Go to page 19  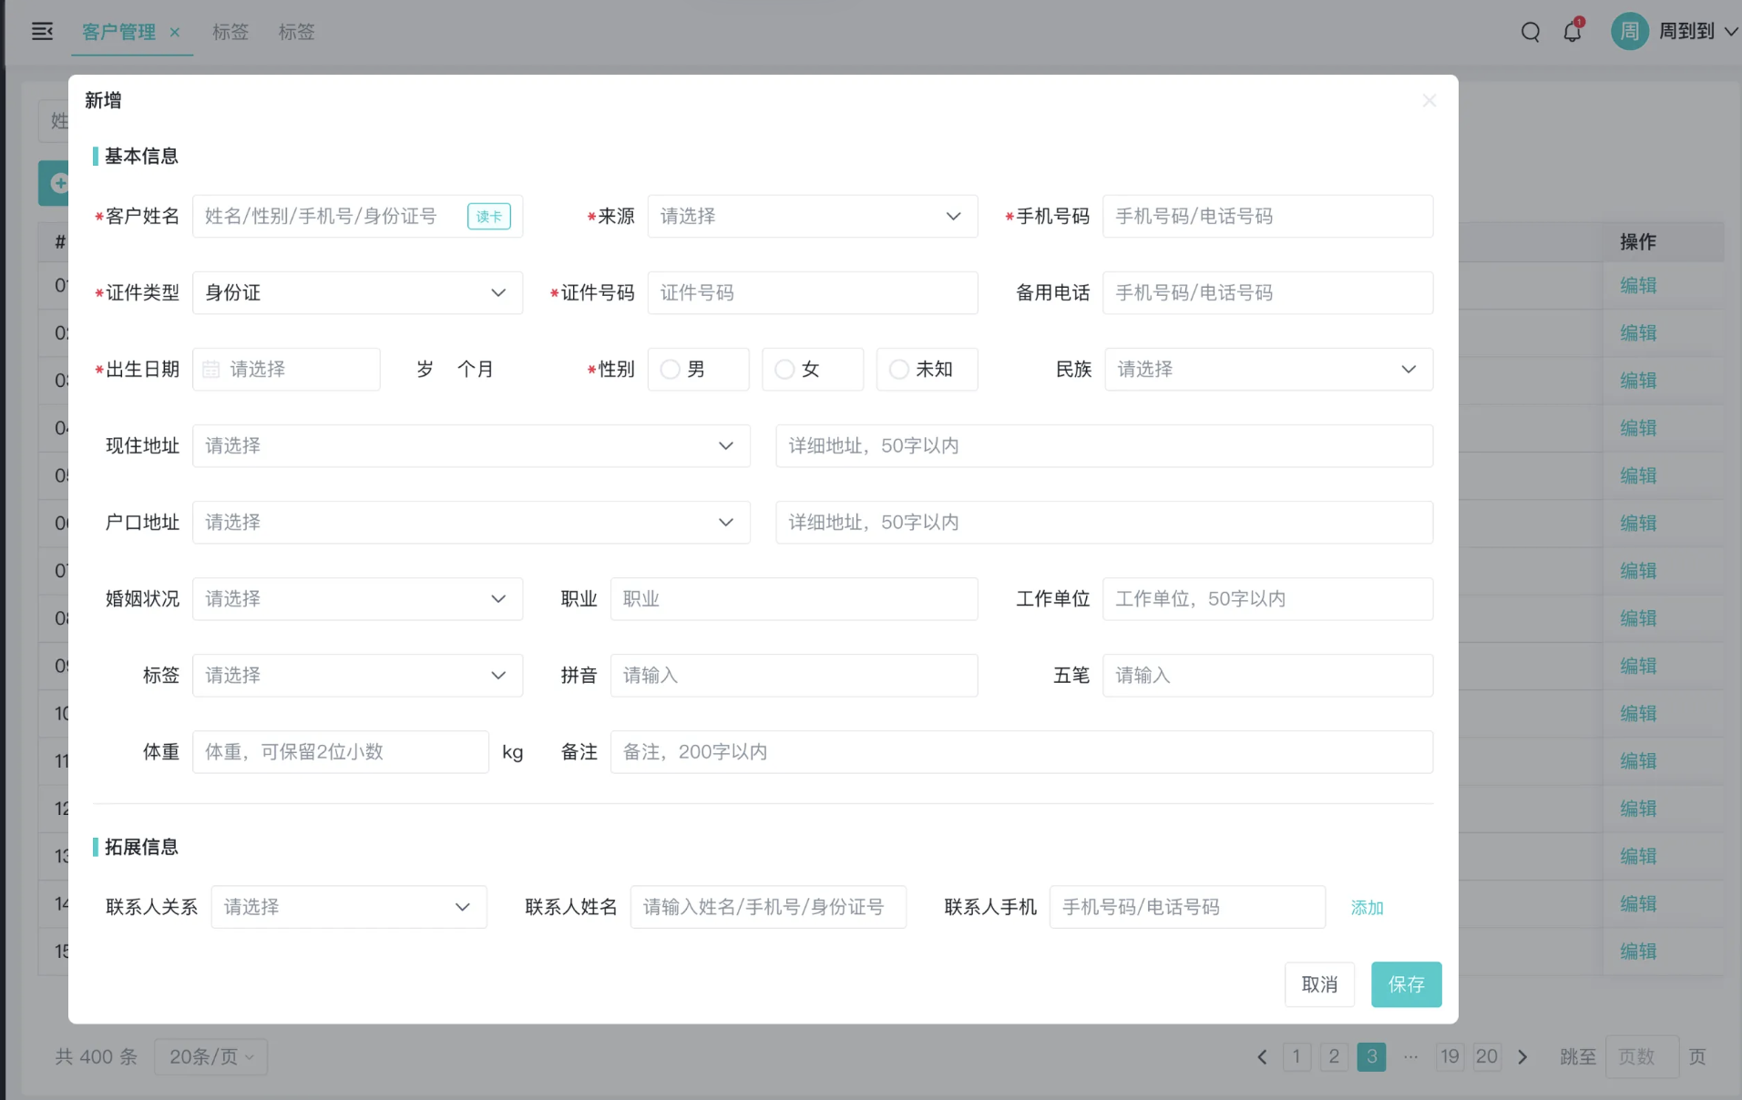(x=1450, y=1056)
